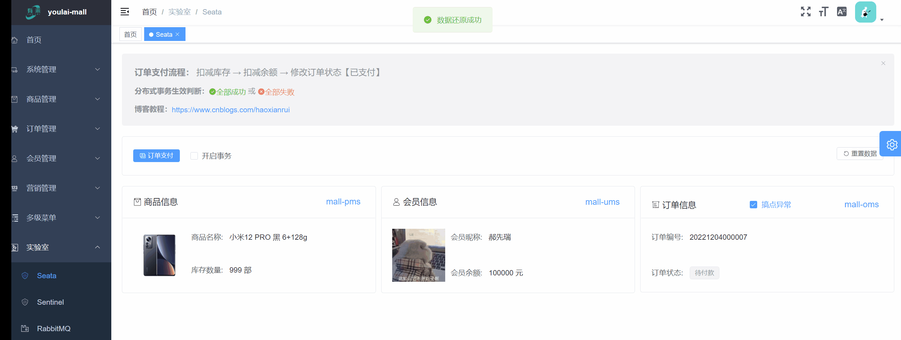The height and width of the screenshot is (340, 901).
Task: Click the order number 20221204000007
Action: point(718,237)
